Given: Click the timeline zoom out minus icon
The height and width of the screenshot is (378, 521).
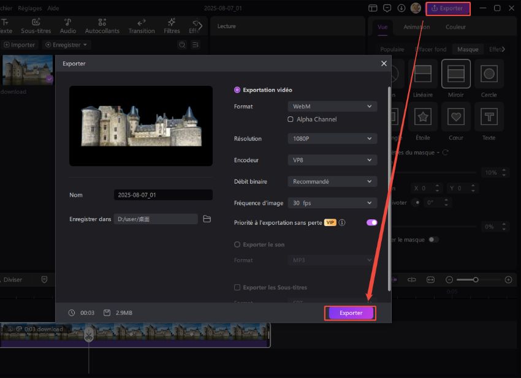Looking at the screenshot, I should tap(449, 280).
